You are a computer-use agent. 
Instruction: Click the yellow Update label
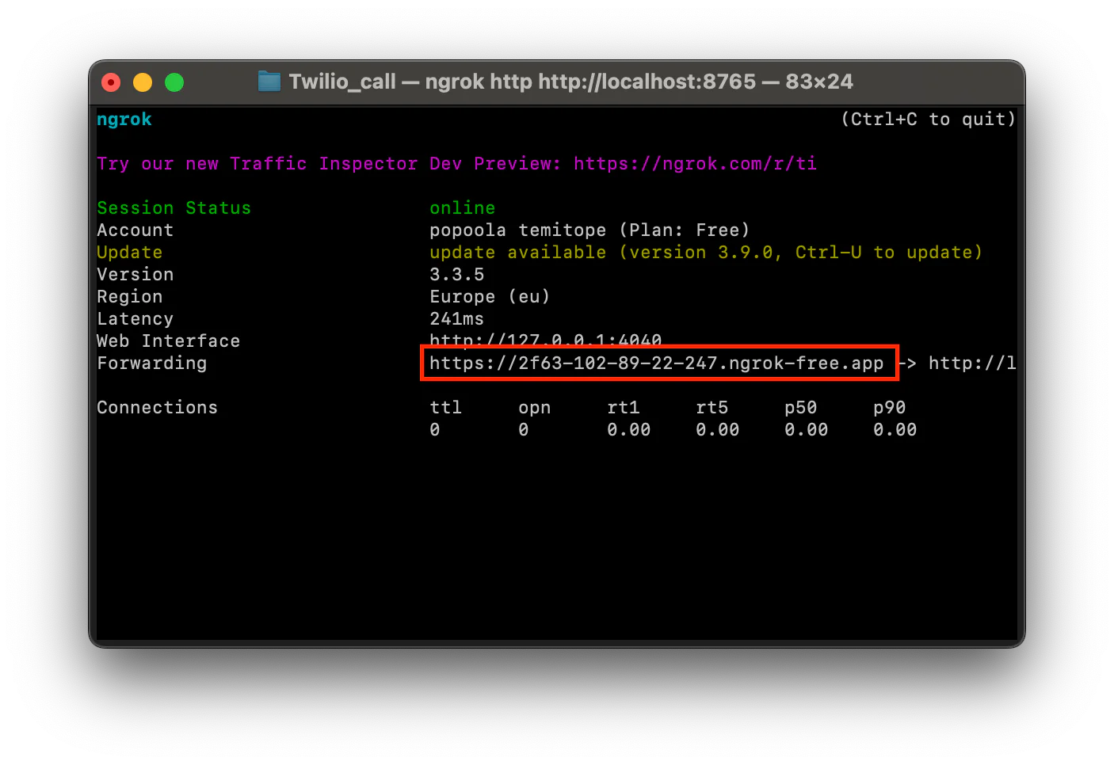coord(130,253)
